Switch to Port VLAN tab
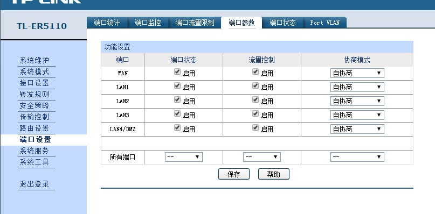This screenshot has width=435, height=214. point(325,23)
